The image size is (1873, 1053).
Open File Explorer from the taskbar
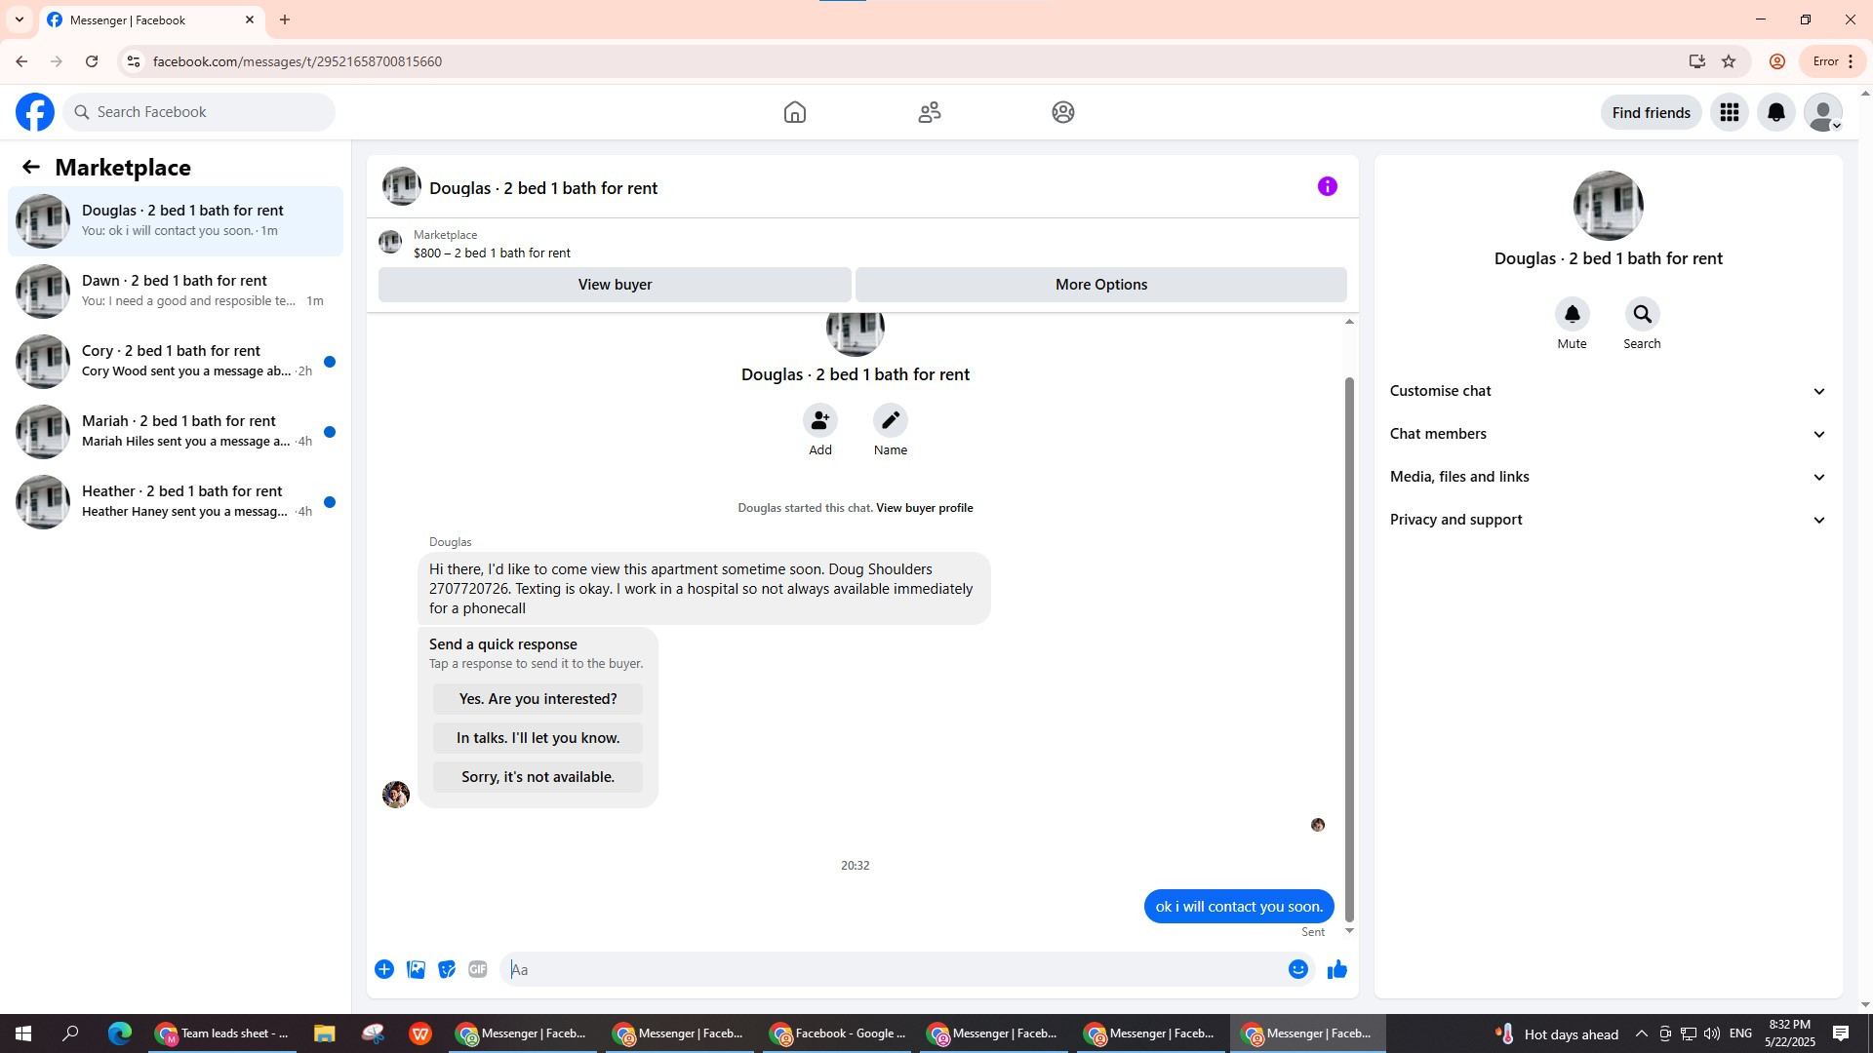pos(324,1033)
